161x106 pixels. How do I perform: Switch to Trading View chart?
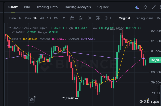click(143, 18)
